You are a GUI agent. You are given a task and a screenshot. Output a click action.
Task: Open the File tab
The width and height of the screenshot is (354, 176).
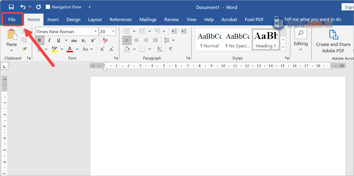pos(12,20)
